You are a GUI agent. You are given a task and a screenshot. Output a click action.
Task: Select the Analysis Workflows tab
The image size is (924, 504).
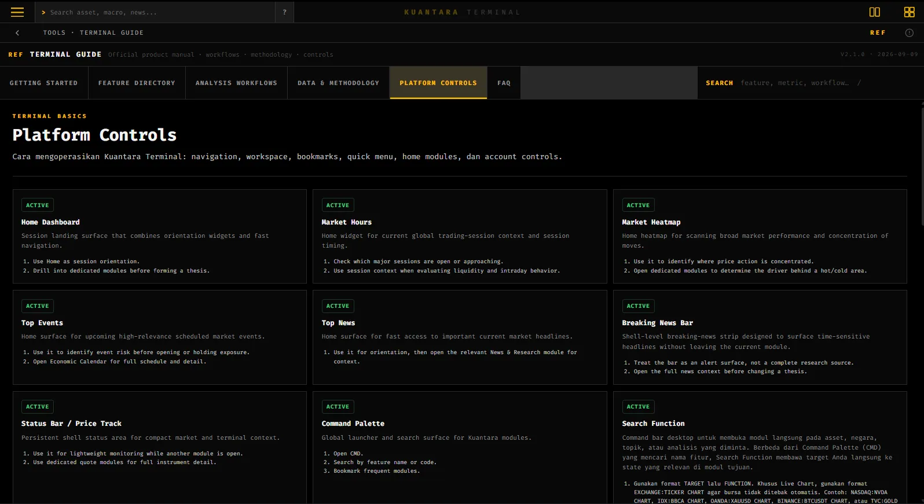click(x=236, y=83)
